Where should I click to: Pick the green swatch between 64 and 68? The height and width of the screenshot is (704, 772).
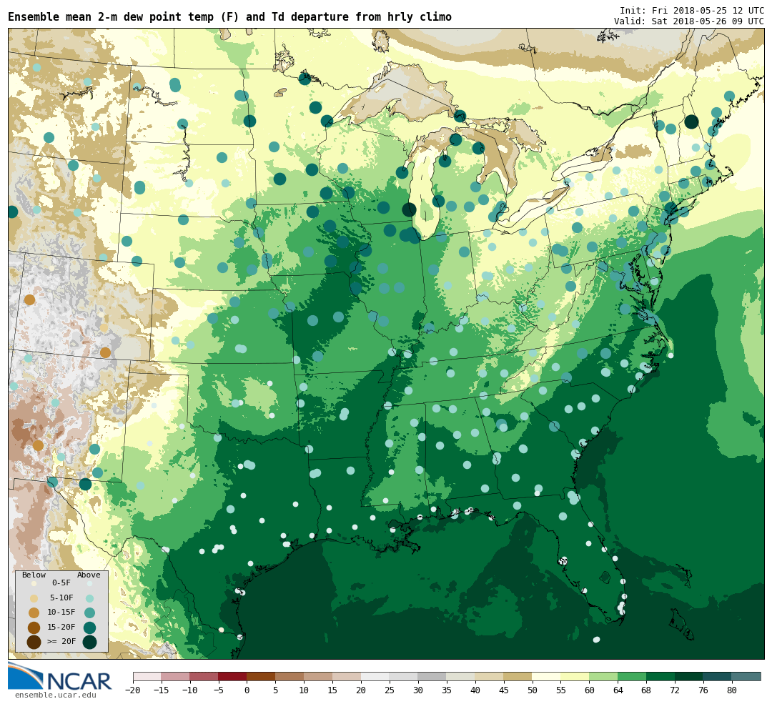pos(633,676)
